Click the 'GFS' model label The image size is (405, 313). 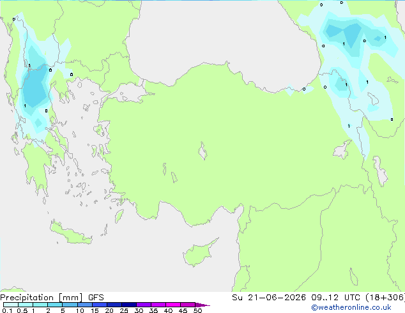coord(96,298)
